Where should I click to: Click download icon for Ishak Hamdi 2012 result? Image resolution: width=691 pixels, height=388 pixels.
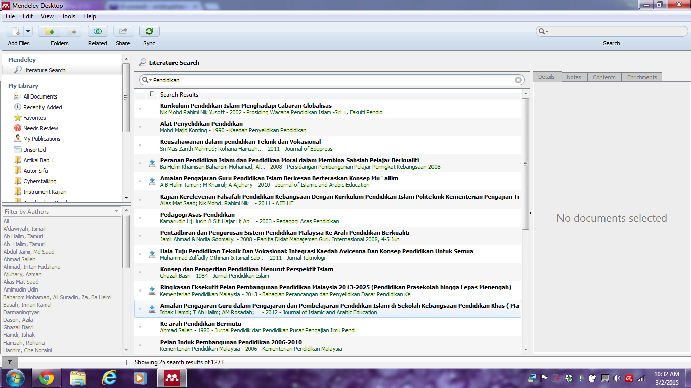152,309
